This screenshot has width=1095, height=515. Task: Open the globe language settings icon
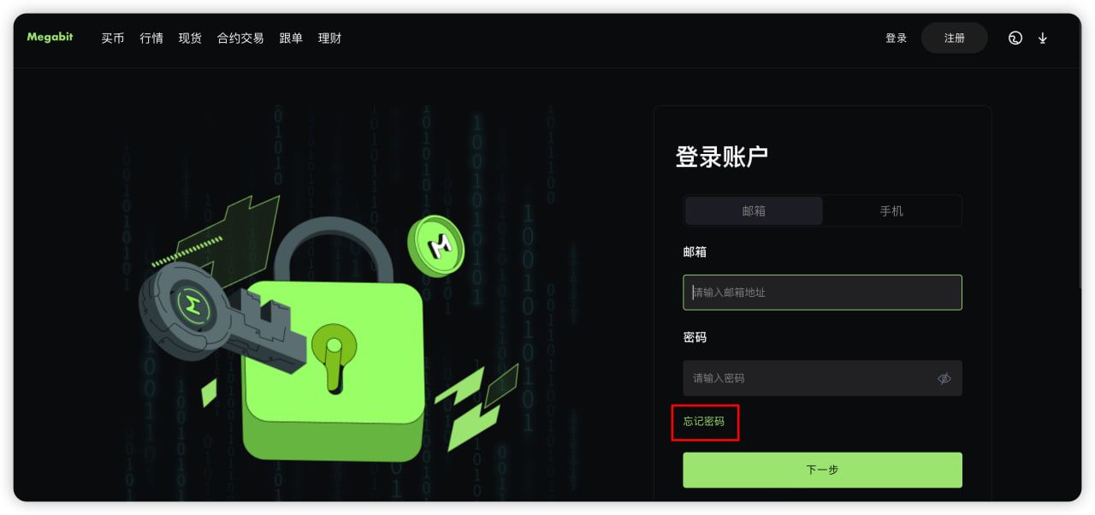tap(1015, 38)
